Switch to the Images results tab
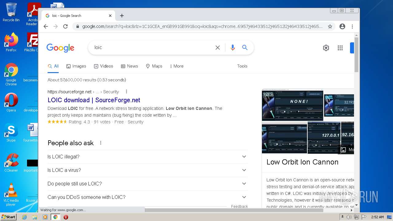This screenshot has height=221, width=393. point(76,66)
